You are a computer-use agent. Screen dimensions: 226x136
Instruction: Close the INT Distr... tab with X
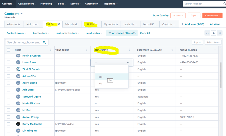[x=59, y=24]
